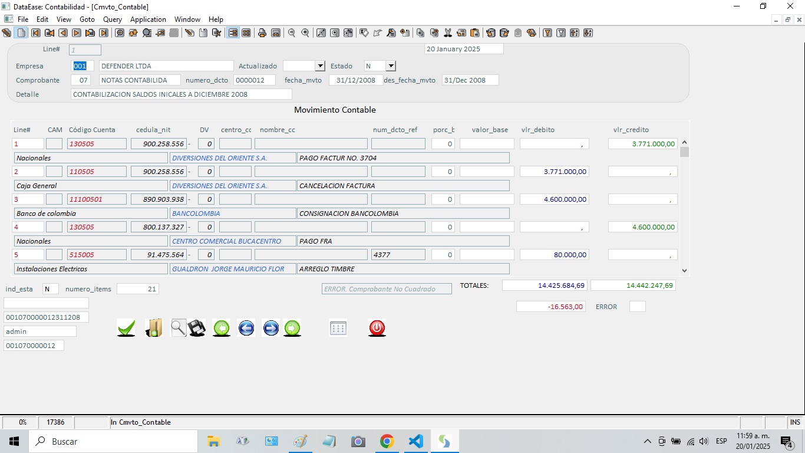Open the calendar grid icon

[x=338, y=329]
